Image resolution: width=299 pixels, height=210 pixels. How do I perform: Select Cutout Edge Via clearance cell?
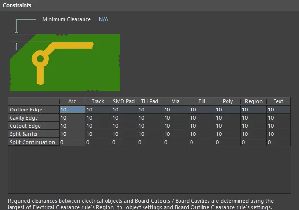pos(176,126)
